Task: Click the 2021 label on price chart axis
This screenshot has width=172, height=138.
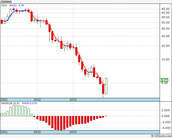Action: [4, 100]
